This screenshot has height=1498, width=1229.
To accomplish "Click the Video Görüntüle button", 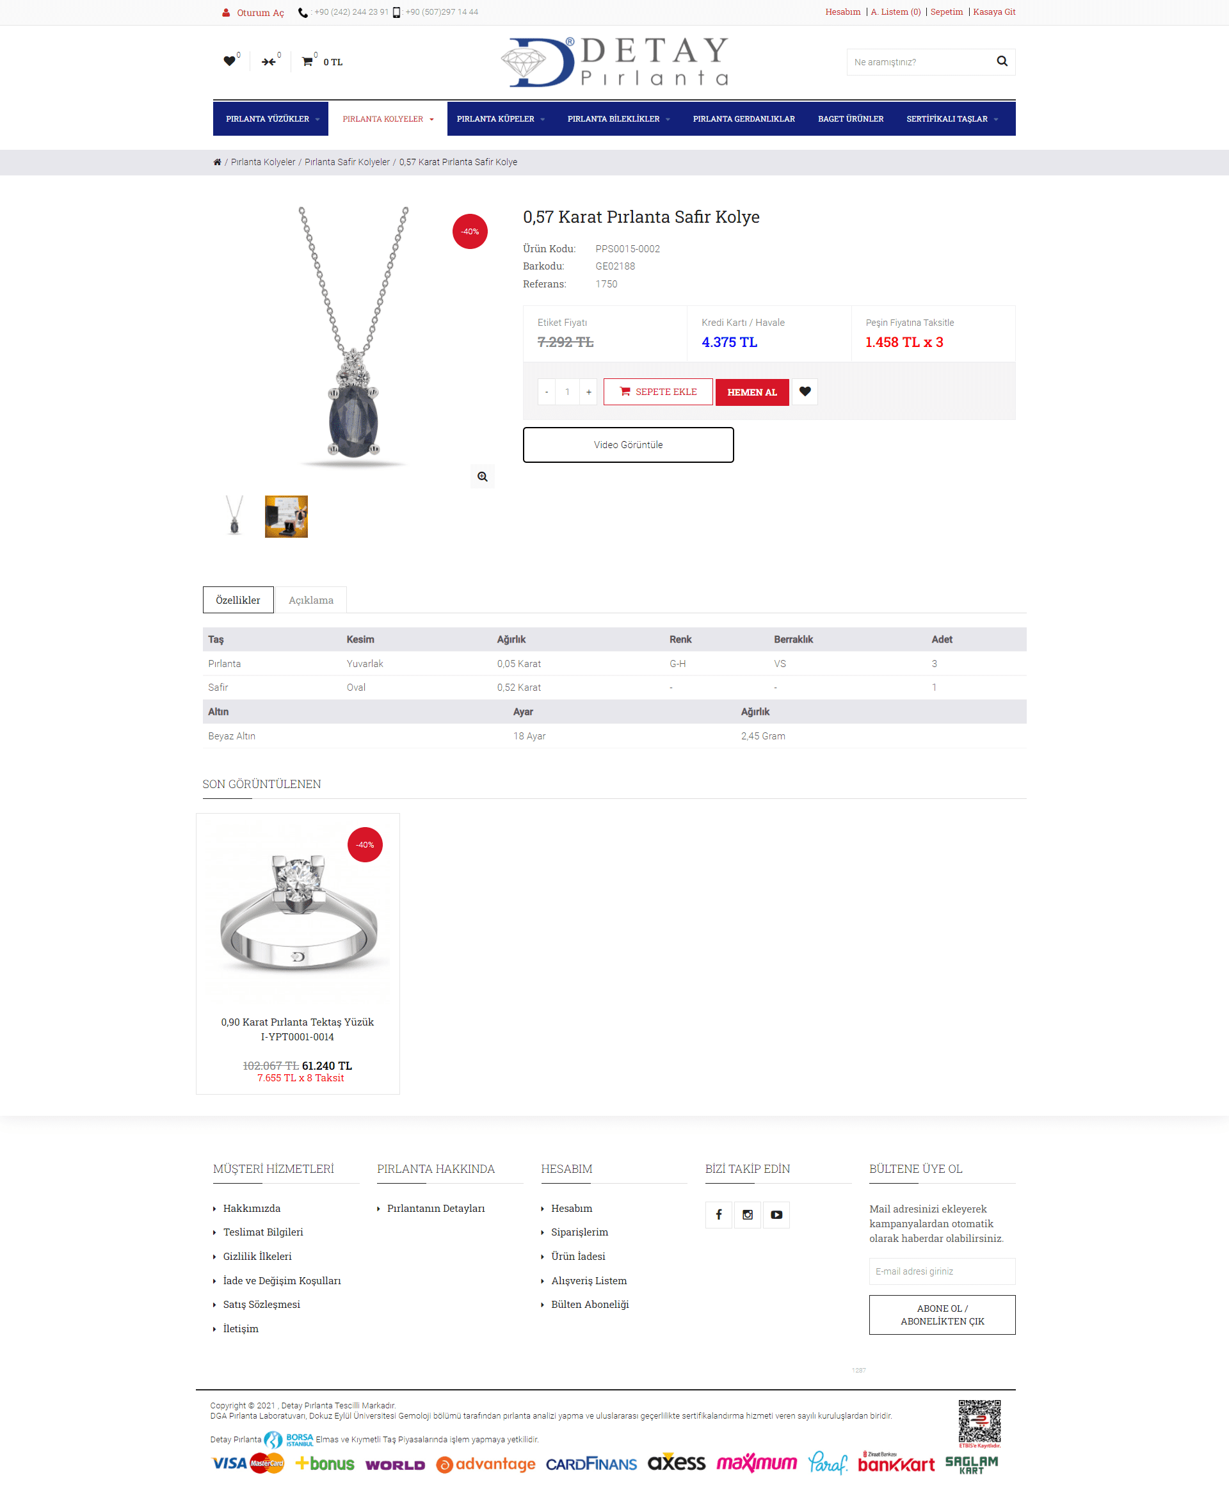I will coord(628,444).
